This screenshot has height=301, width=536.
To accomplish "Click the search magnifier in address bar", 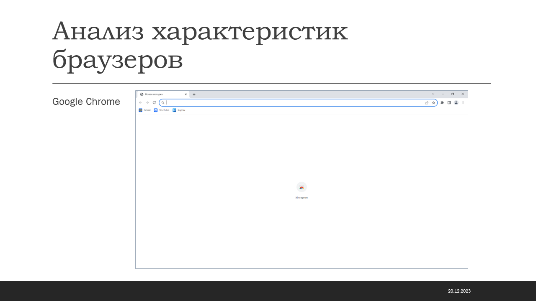I will click(x=163, y=102).
